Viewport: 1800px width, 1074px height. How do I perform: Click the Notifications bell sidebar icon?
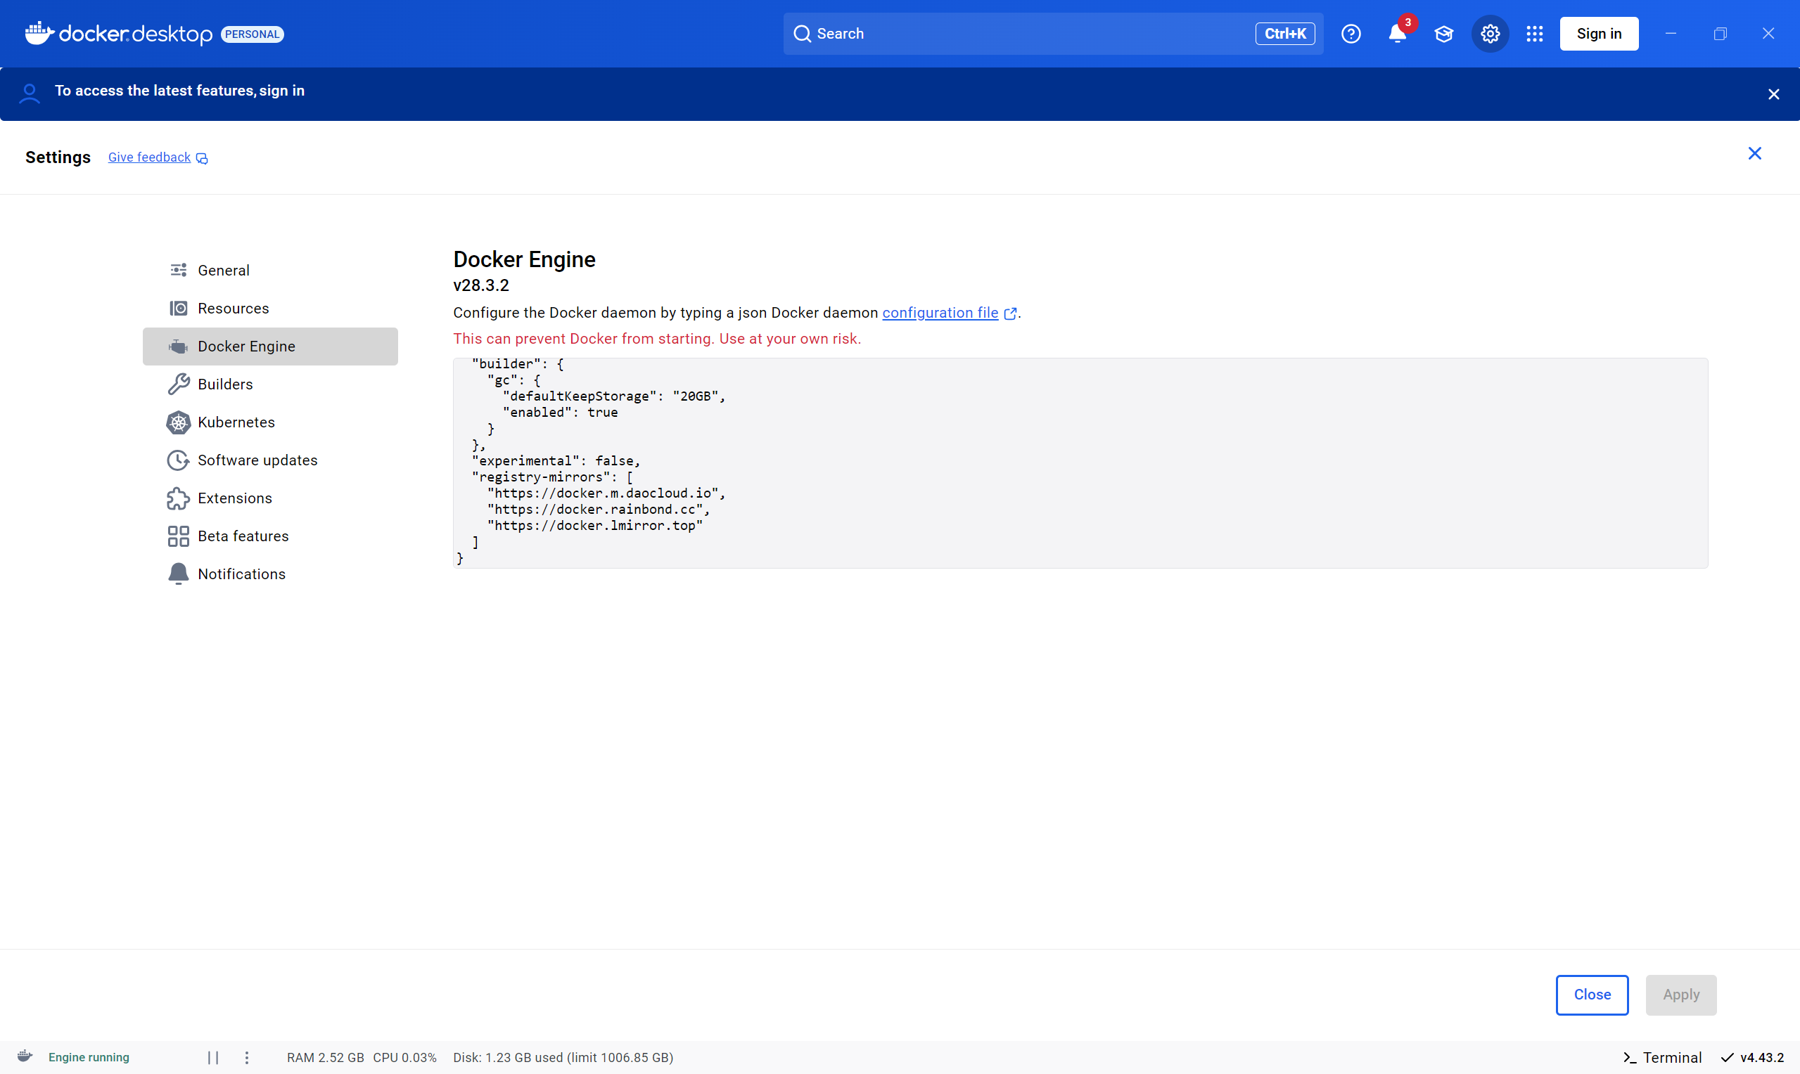click(178, 574)
